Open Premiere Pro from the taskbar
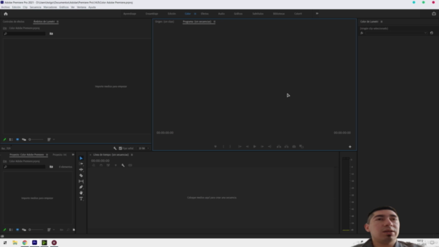The image size is (439, 247). pos(34,242)
